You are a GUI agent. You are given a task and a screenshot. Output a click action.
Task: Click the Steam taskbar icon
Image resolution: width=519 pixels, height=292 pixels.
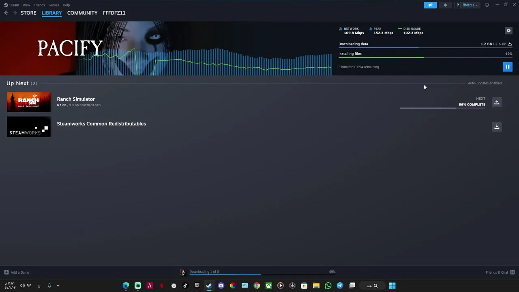click(209, 286)
